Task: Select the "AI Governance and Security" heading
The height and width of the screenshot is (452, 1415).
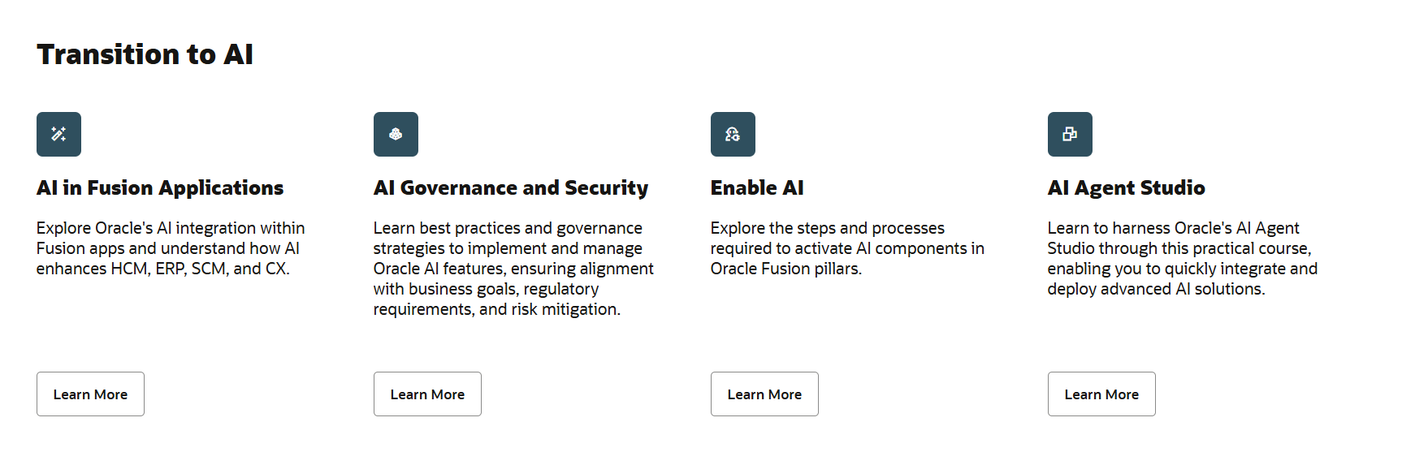Action: click(x=511, y=188)
